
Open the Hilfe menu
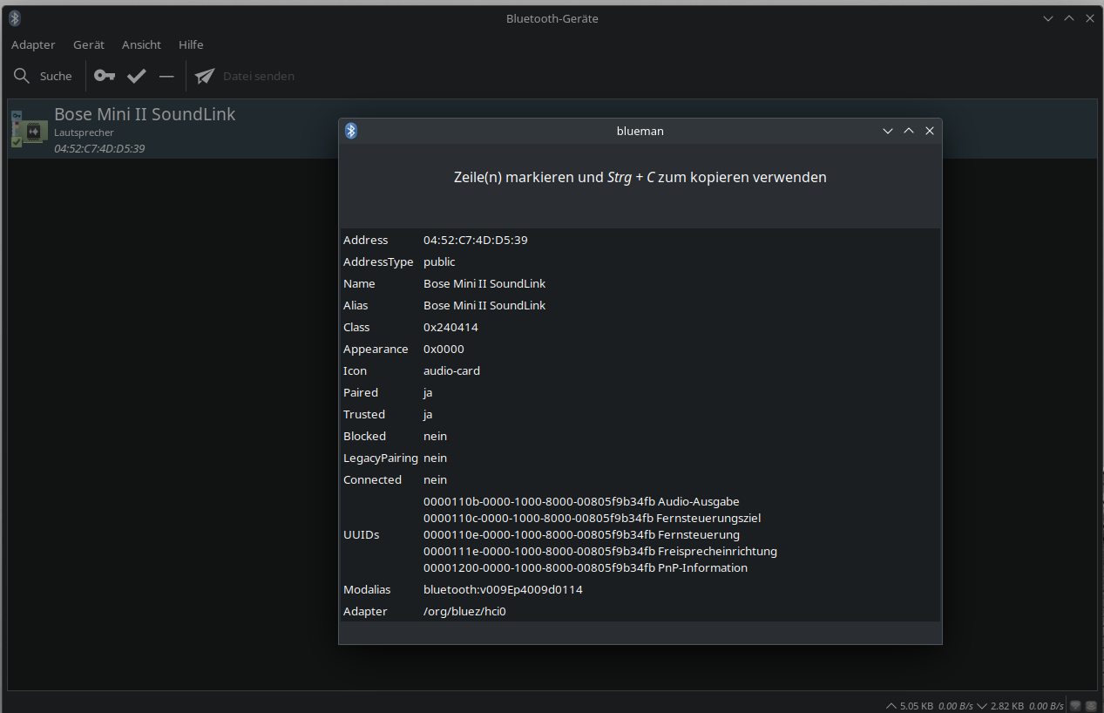(191, 44)
